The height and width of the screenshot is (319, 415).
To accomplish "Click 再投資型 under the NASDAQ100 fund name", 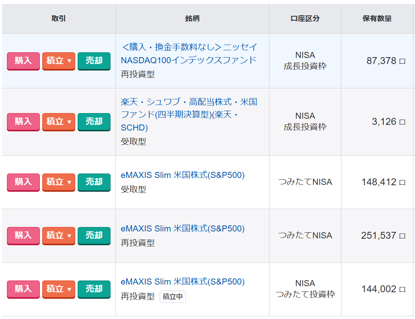I will pos(138,75).
